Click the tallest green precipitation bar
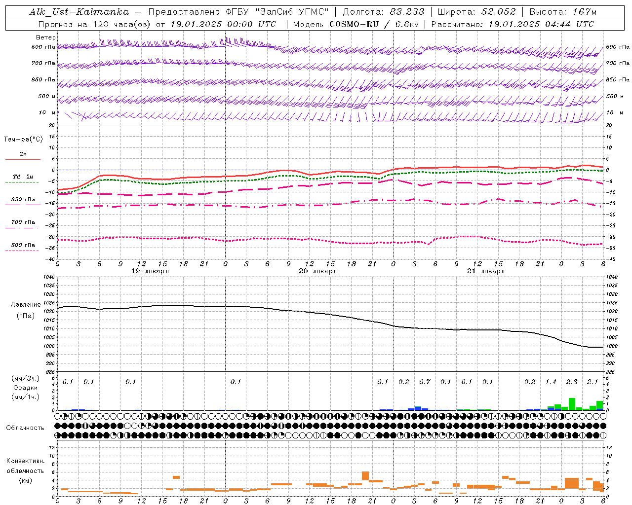Image resolution: width=632 pixels, height=505 pixels. (572, 404)
